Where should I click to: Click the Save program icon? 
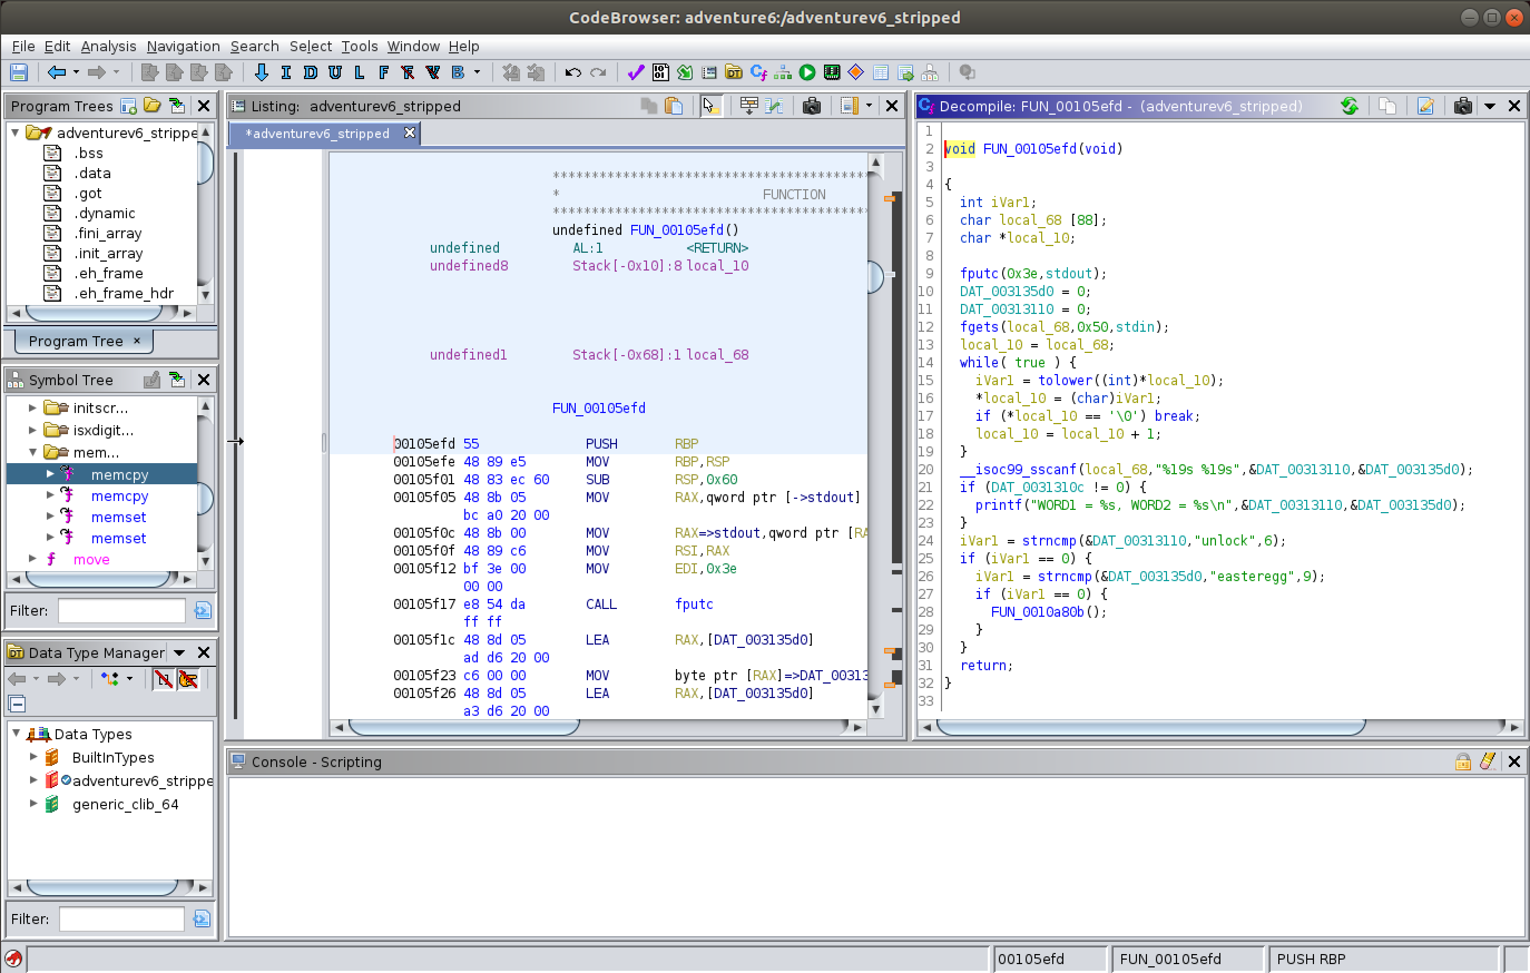pos(19,72)
